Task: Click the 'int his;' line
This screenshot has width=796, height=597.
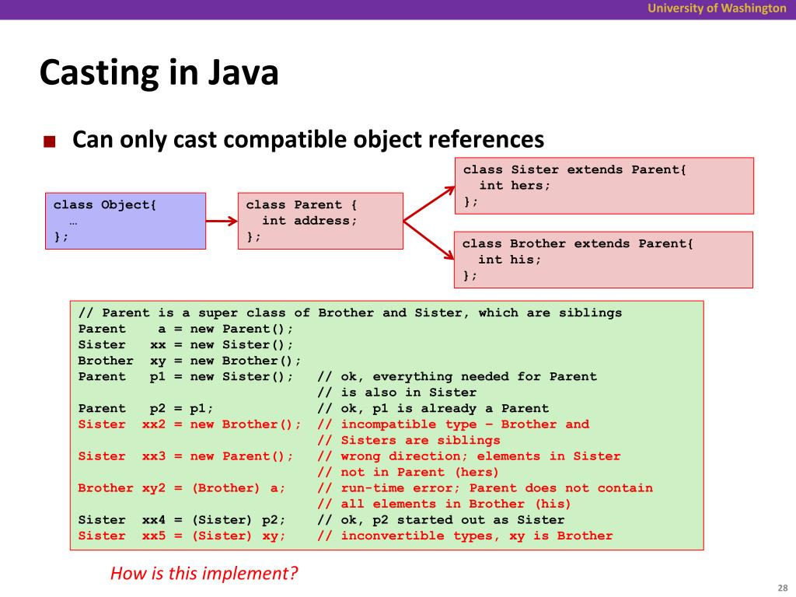Action: tap(510, 260)
